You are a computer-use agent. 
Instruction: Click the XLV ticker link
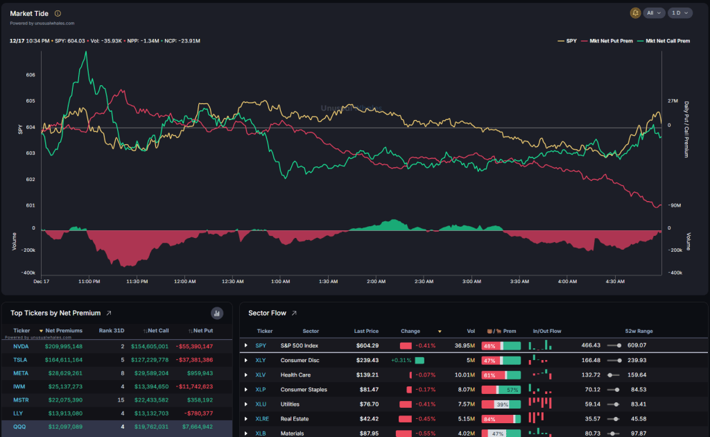[261, 375]
